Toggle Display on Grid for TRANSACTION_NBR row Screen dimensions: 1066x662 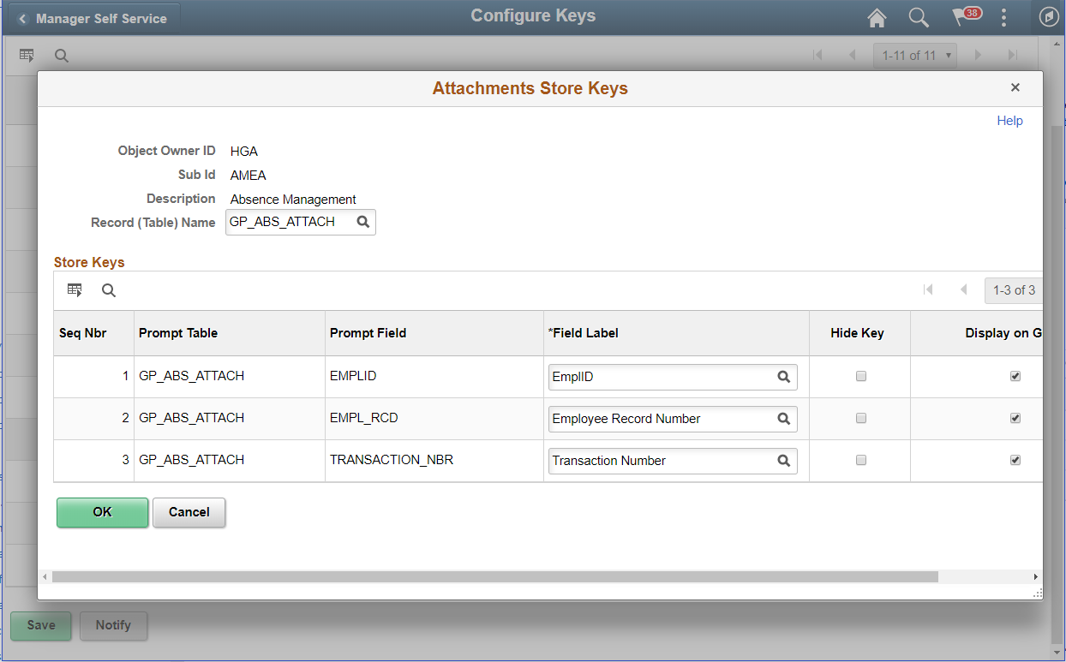1015,460
